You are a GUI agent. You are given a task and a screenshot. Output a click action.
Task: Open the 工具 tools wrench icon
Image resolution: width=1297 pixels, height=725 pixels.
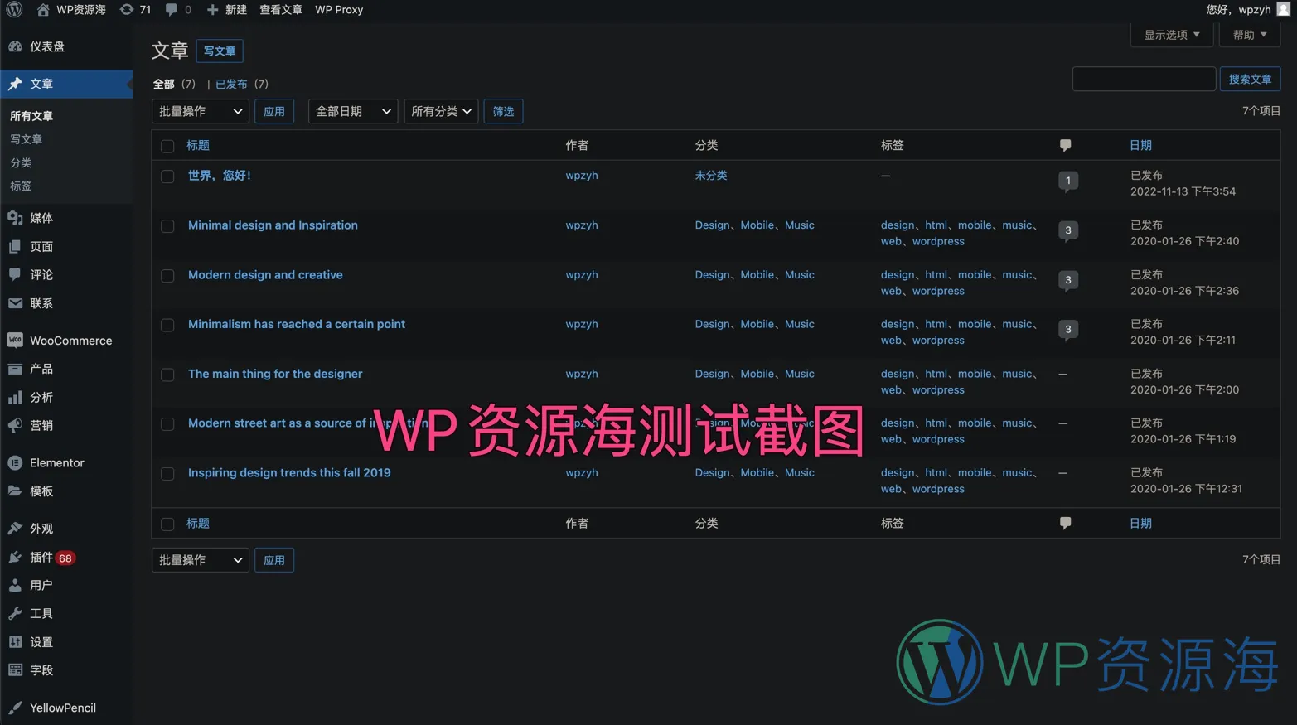click(x=15, y=613)
